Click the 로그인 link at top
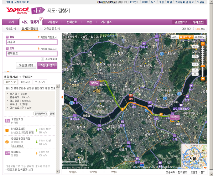The height and width of the screenshot is (176, 213). click(x=133, y=2)
